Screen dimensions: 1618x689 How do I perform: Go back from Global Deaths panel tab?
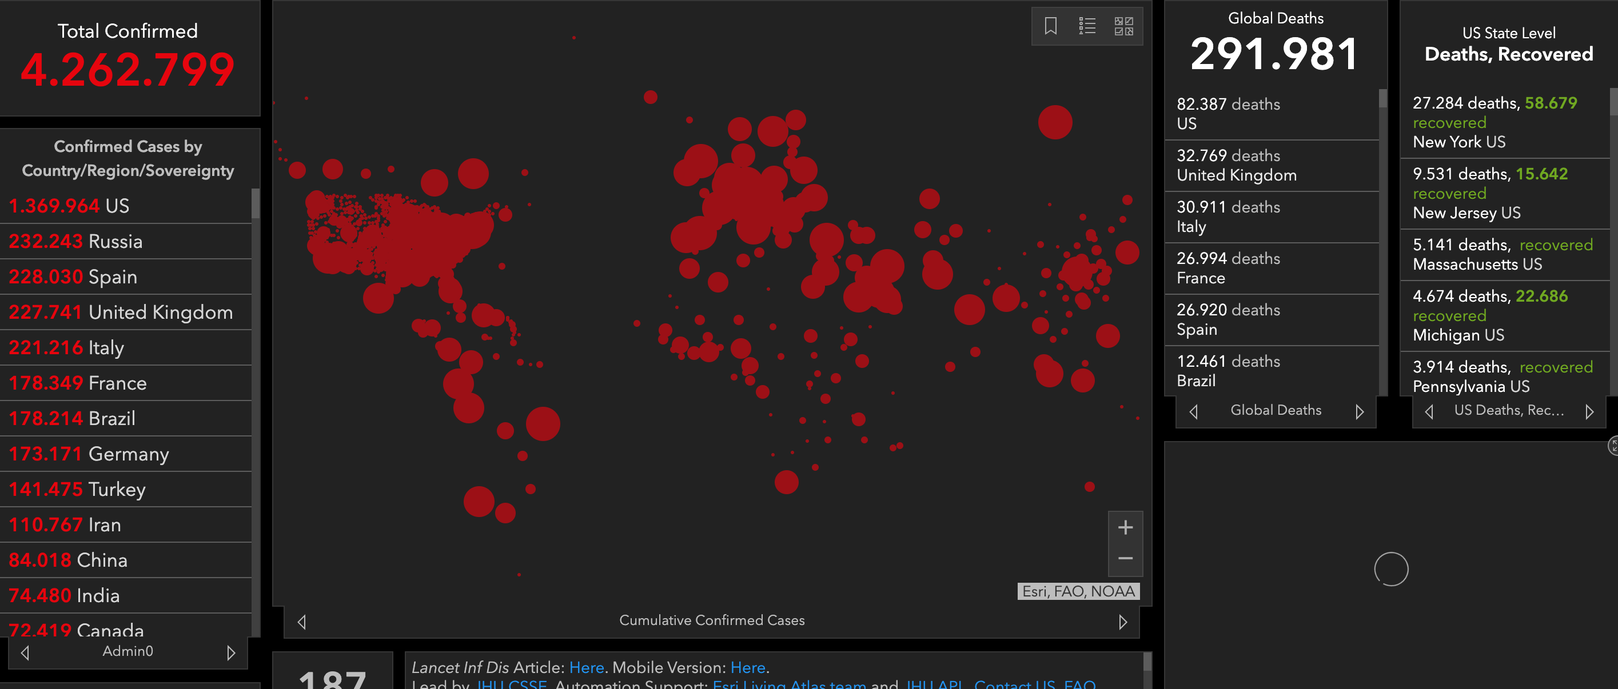point(1193,412)
